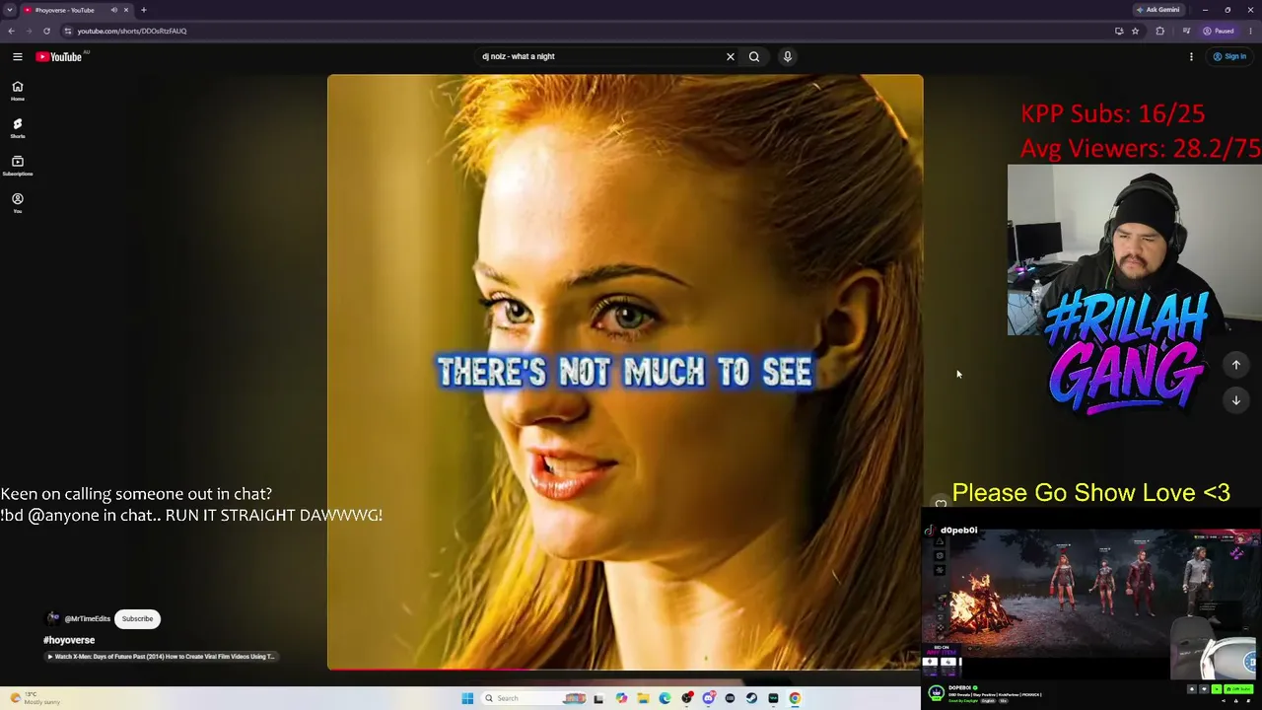Open Home in the YouTube sidebar

[x=18, y=91]
